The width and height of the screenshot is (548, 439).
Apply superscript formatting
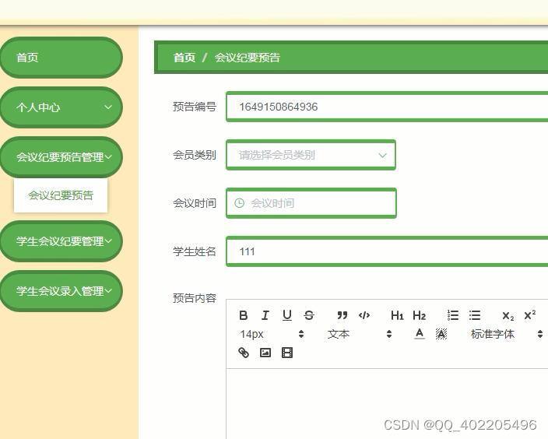(530, 315)
